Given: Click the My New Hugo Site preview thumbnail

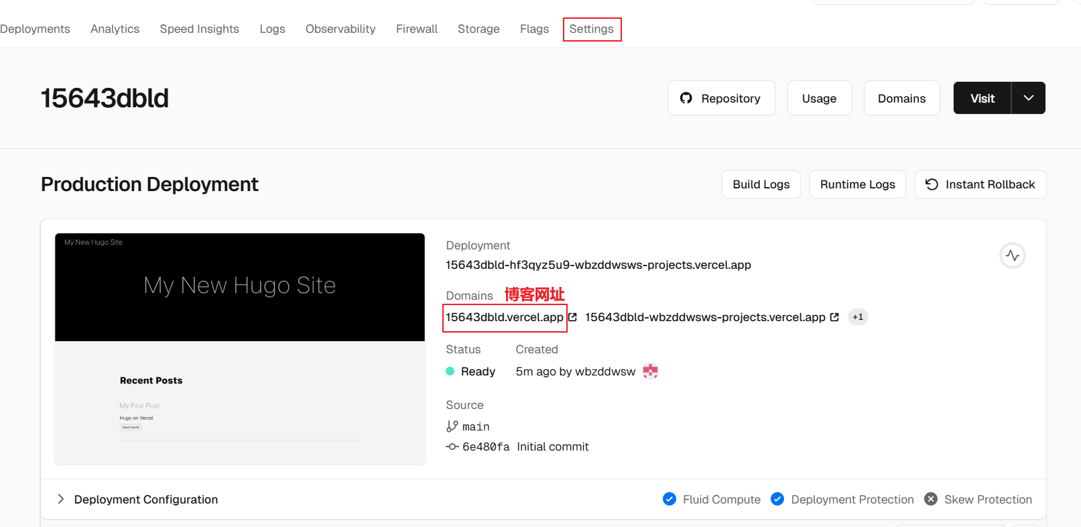Looking at the screenshot, I should 240,349.
